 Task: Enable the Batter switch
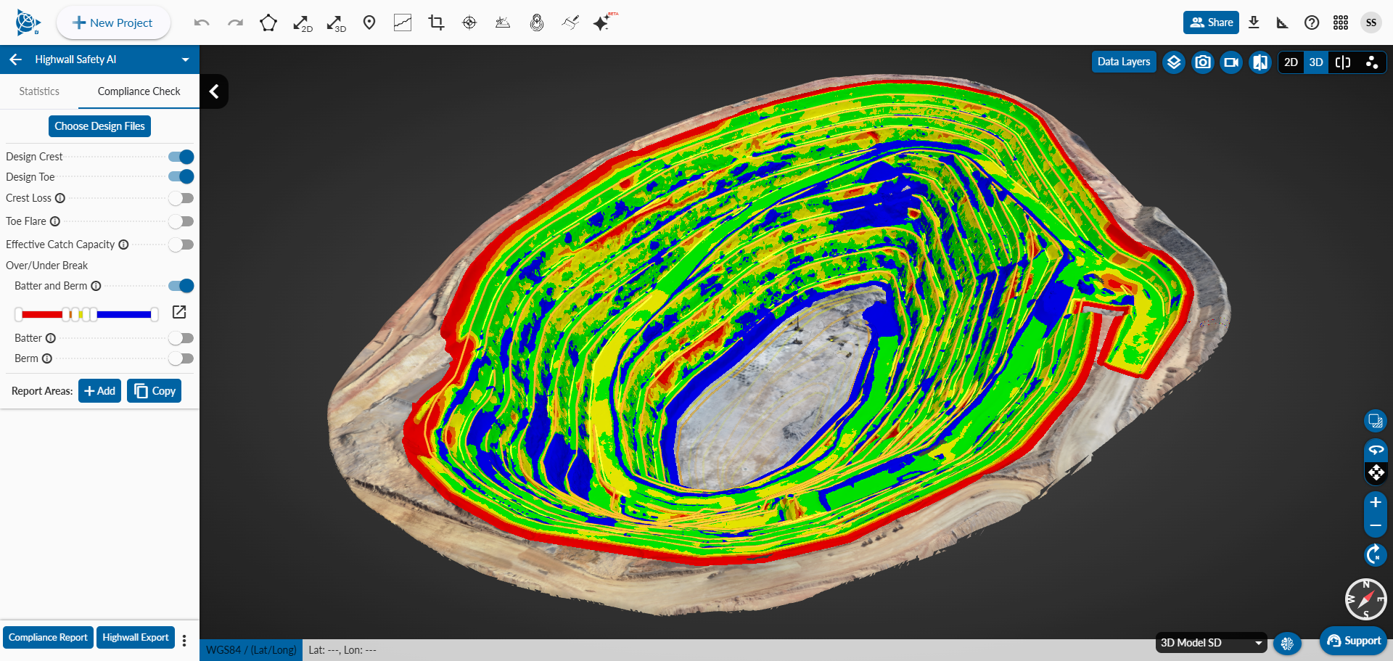(181, 338)
